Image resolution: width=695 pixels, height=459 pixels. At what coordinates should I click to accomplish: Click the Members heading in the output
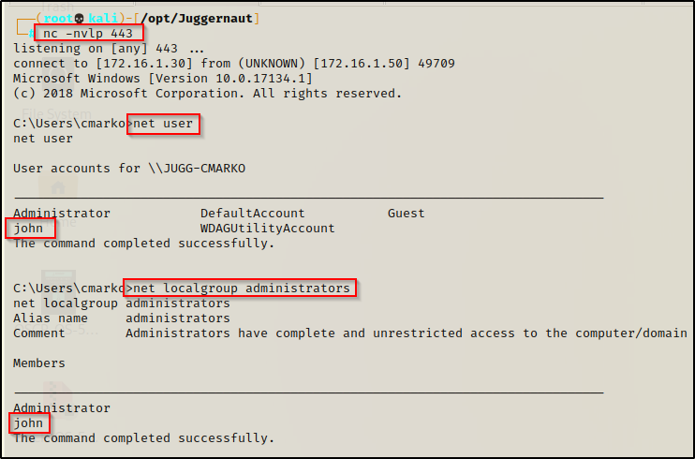(x=39, y=363)
